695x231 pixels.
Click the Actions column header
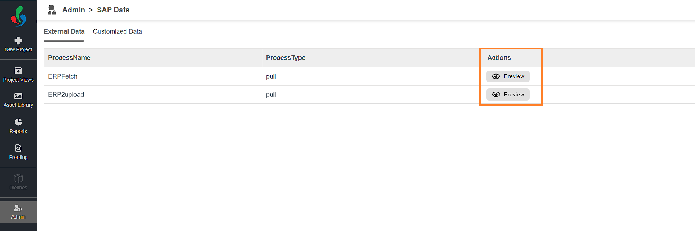click(499, 58)
